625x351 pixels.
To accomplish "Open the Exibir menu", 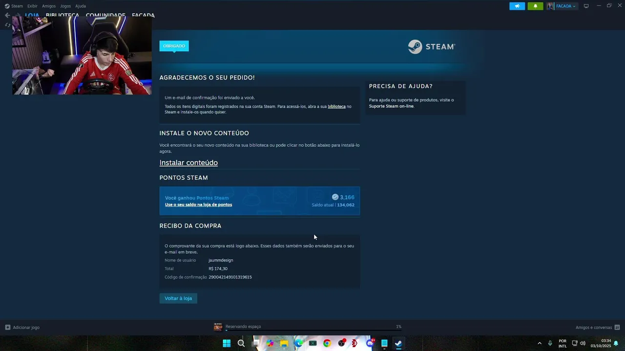I will 32,6.
